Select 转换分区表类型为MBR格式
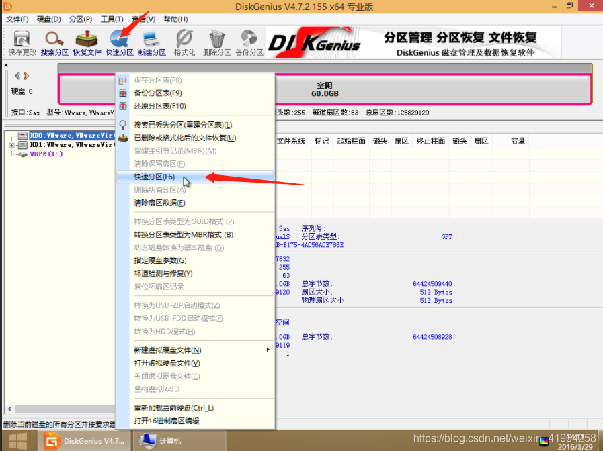 [x=184, y=234]
